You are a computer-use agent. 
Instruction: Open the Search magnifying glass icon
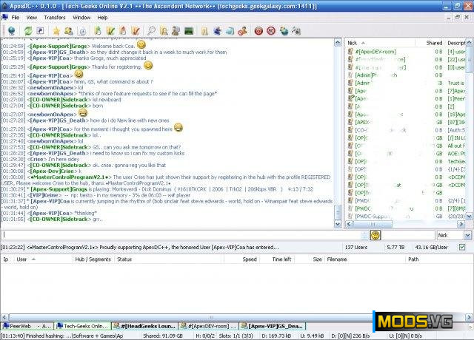(x=151, y=31)
